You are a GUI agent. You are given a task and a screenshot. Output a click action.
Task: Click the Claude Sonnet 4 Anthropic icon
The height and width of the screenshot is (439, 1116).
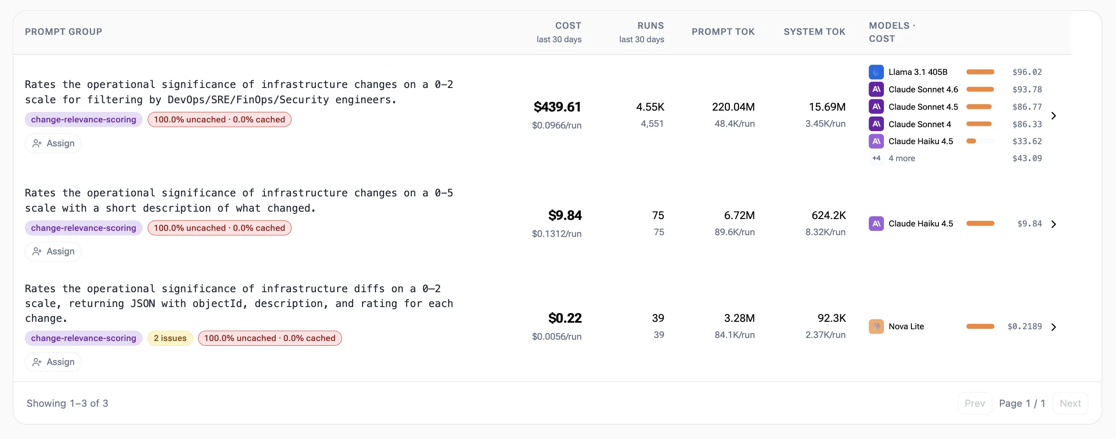[x=876, y=124]
